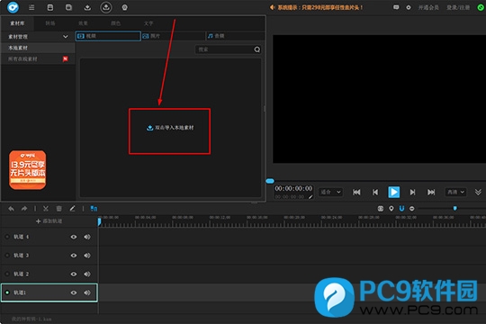Image resolution: width=486 pixels, height=324 pixels.
Task: Select the 视频 media type tab
Action: coord(108,36)
